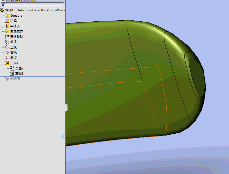Click the 普通碳钢 material icon
Viewport: 229px width, 174px height.
click(x=7, y=37)
